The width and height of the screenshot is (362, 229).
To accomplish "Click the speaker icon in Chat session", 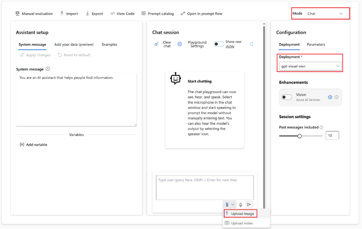I will [251, 44].
